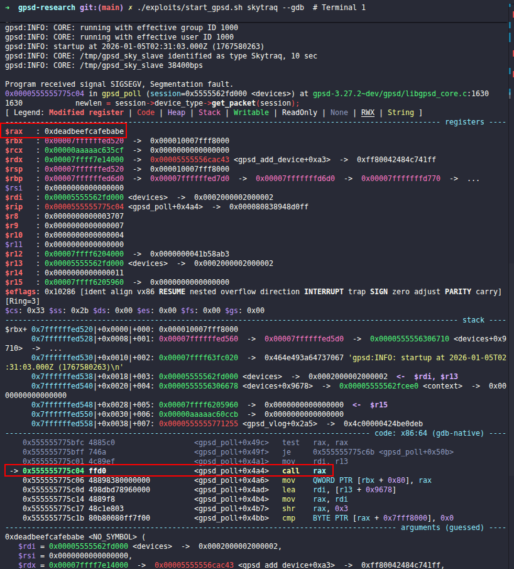Screen dimensions: 514x569
Task: Click the '38400bps' log line
Action: pos(104,65)
